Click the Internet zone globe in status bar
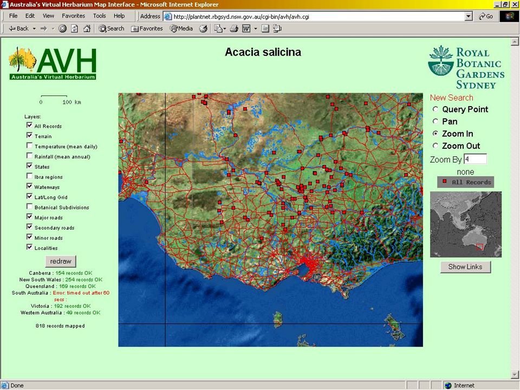Screen dimensions: 520x390 (x=448, y=385)
